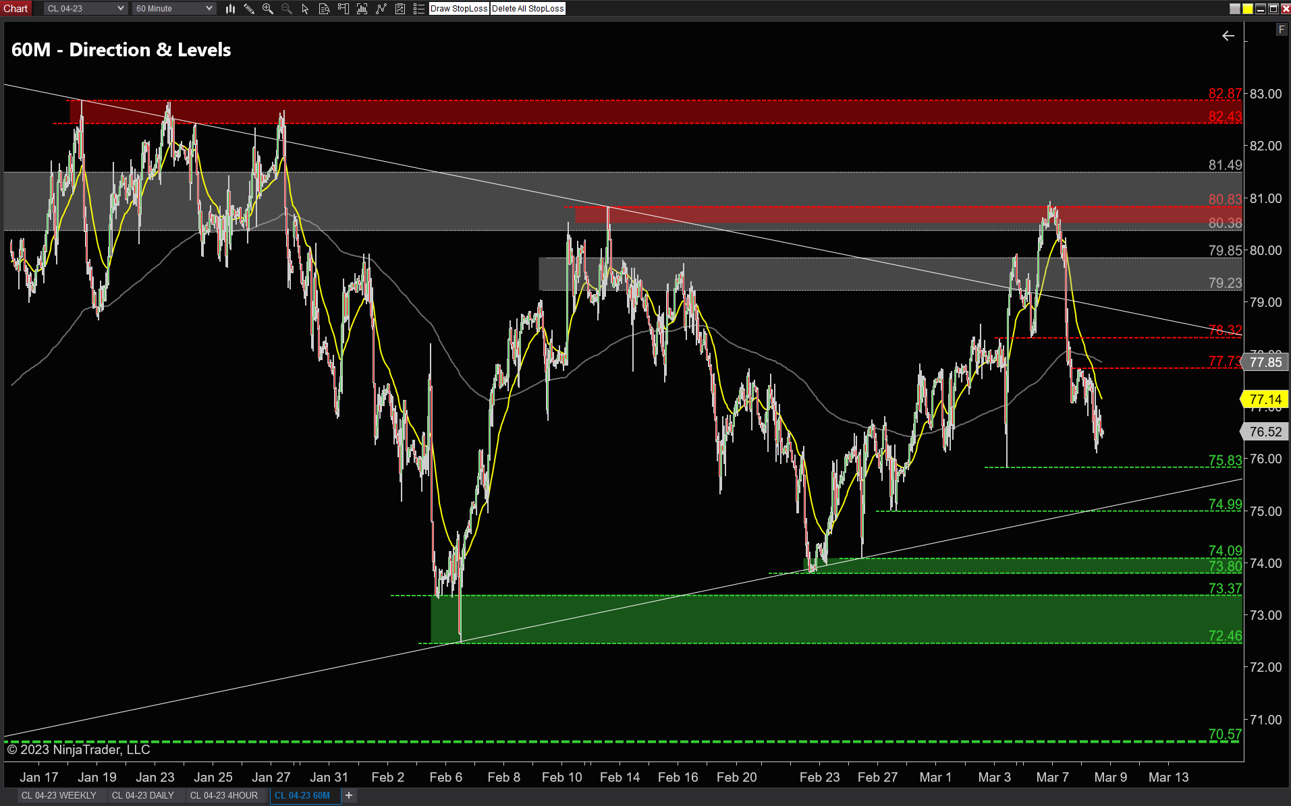This screenshot has width=1291, height=806.
Task: Click the 78.32 red level label
Action: (x=1225, y=330)
